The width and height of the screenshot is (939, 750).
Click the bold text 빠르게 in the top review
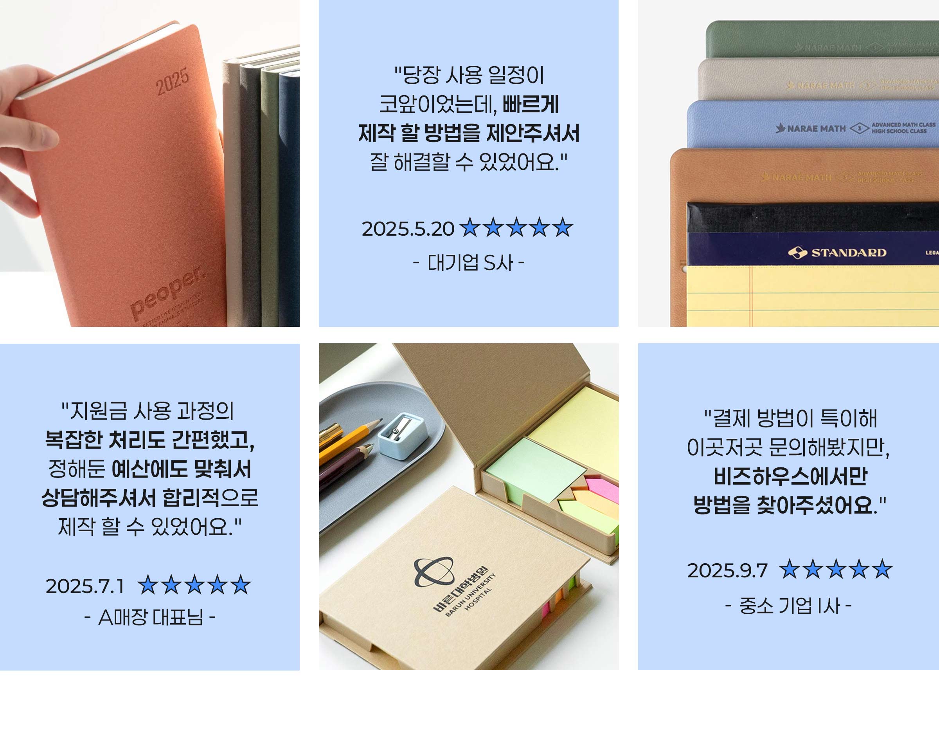(531, 104)
